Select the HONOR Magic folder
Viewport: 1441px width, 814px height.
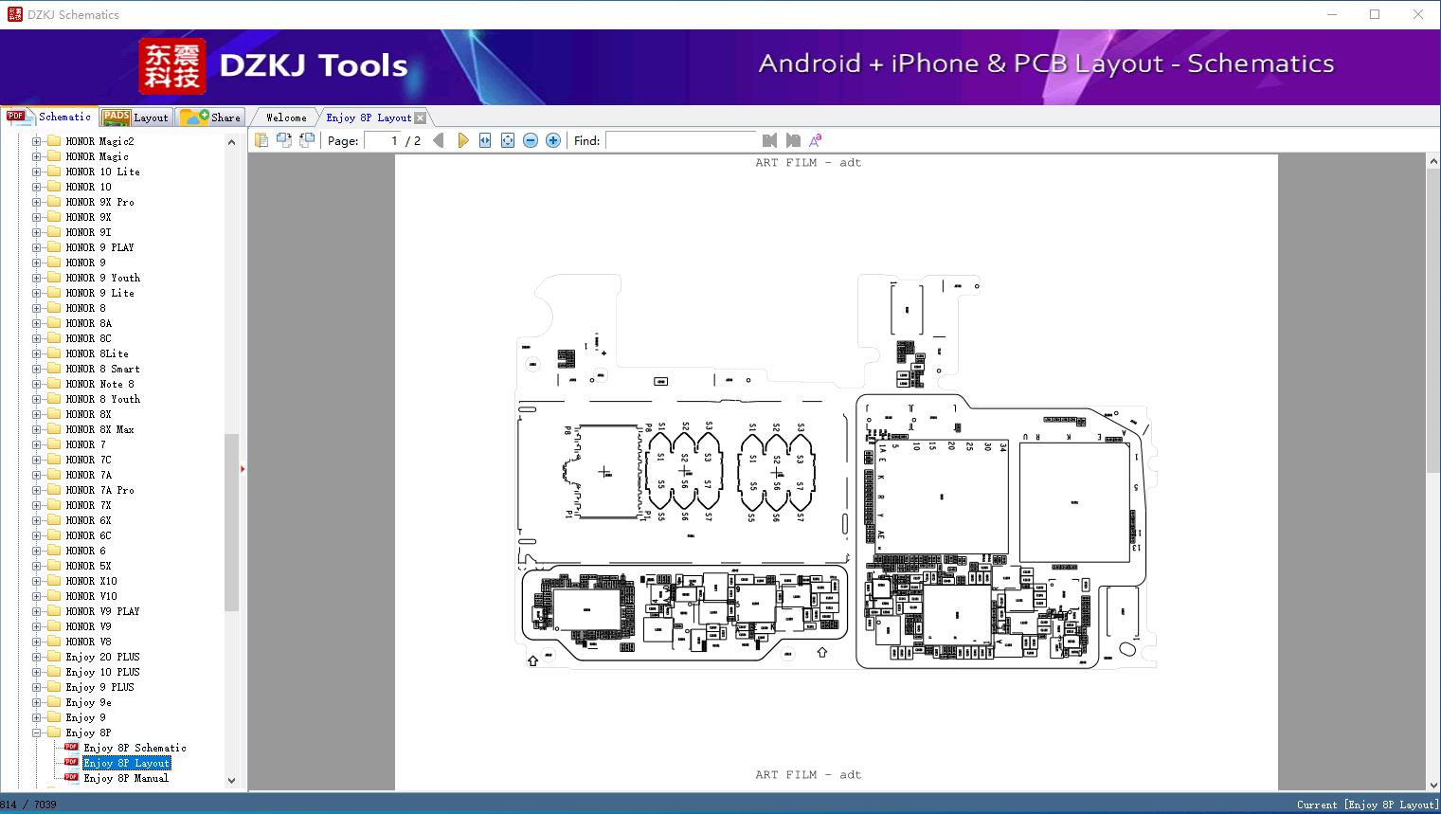click(97, 156)
